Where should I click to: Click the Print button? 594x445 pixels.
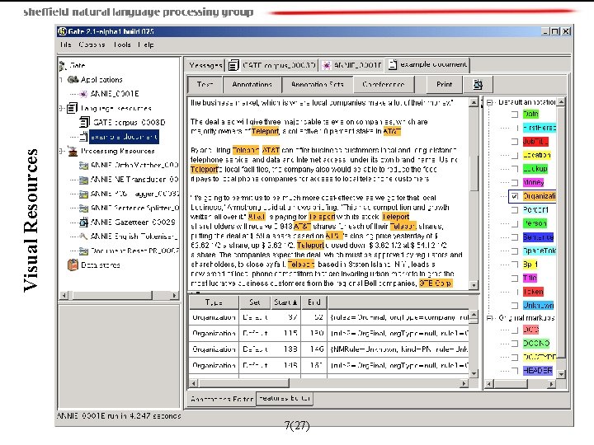445,84
